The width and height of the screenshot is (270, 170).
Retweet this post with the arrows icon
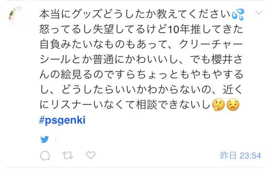click(x=68, y=155)
